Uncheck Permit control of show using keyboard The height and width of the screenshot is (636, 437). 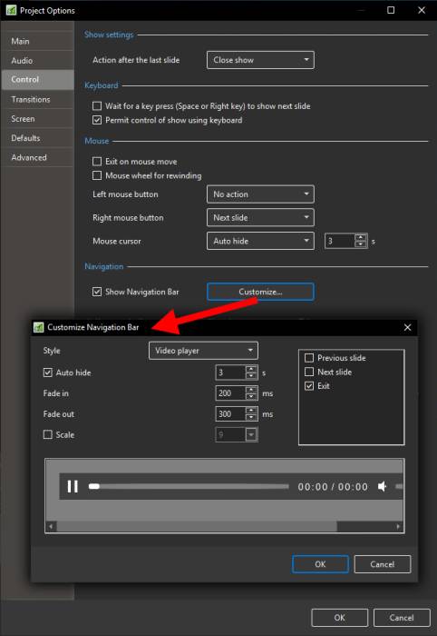(97, 120)
